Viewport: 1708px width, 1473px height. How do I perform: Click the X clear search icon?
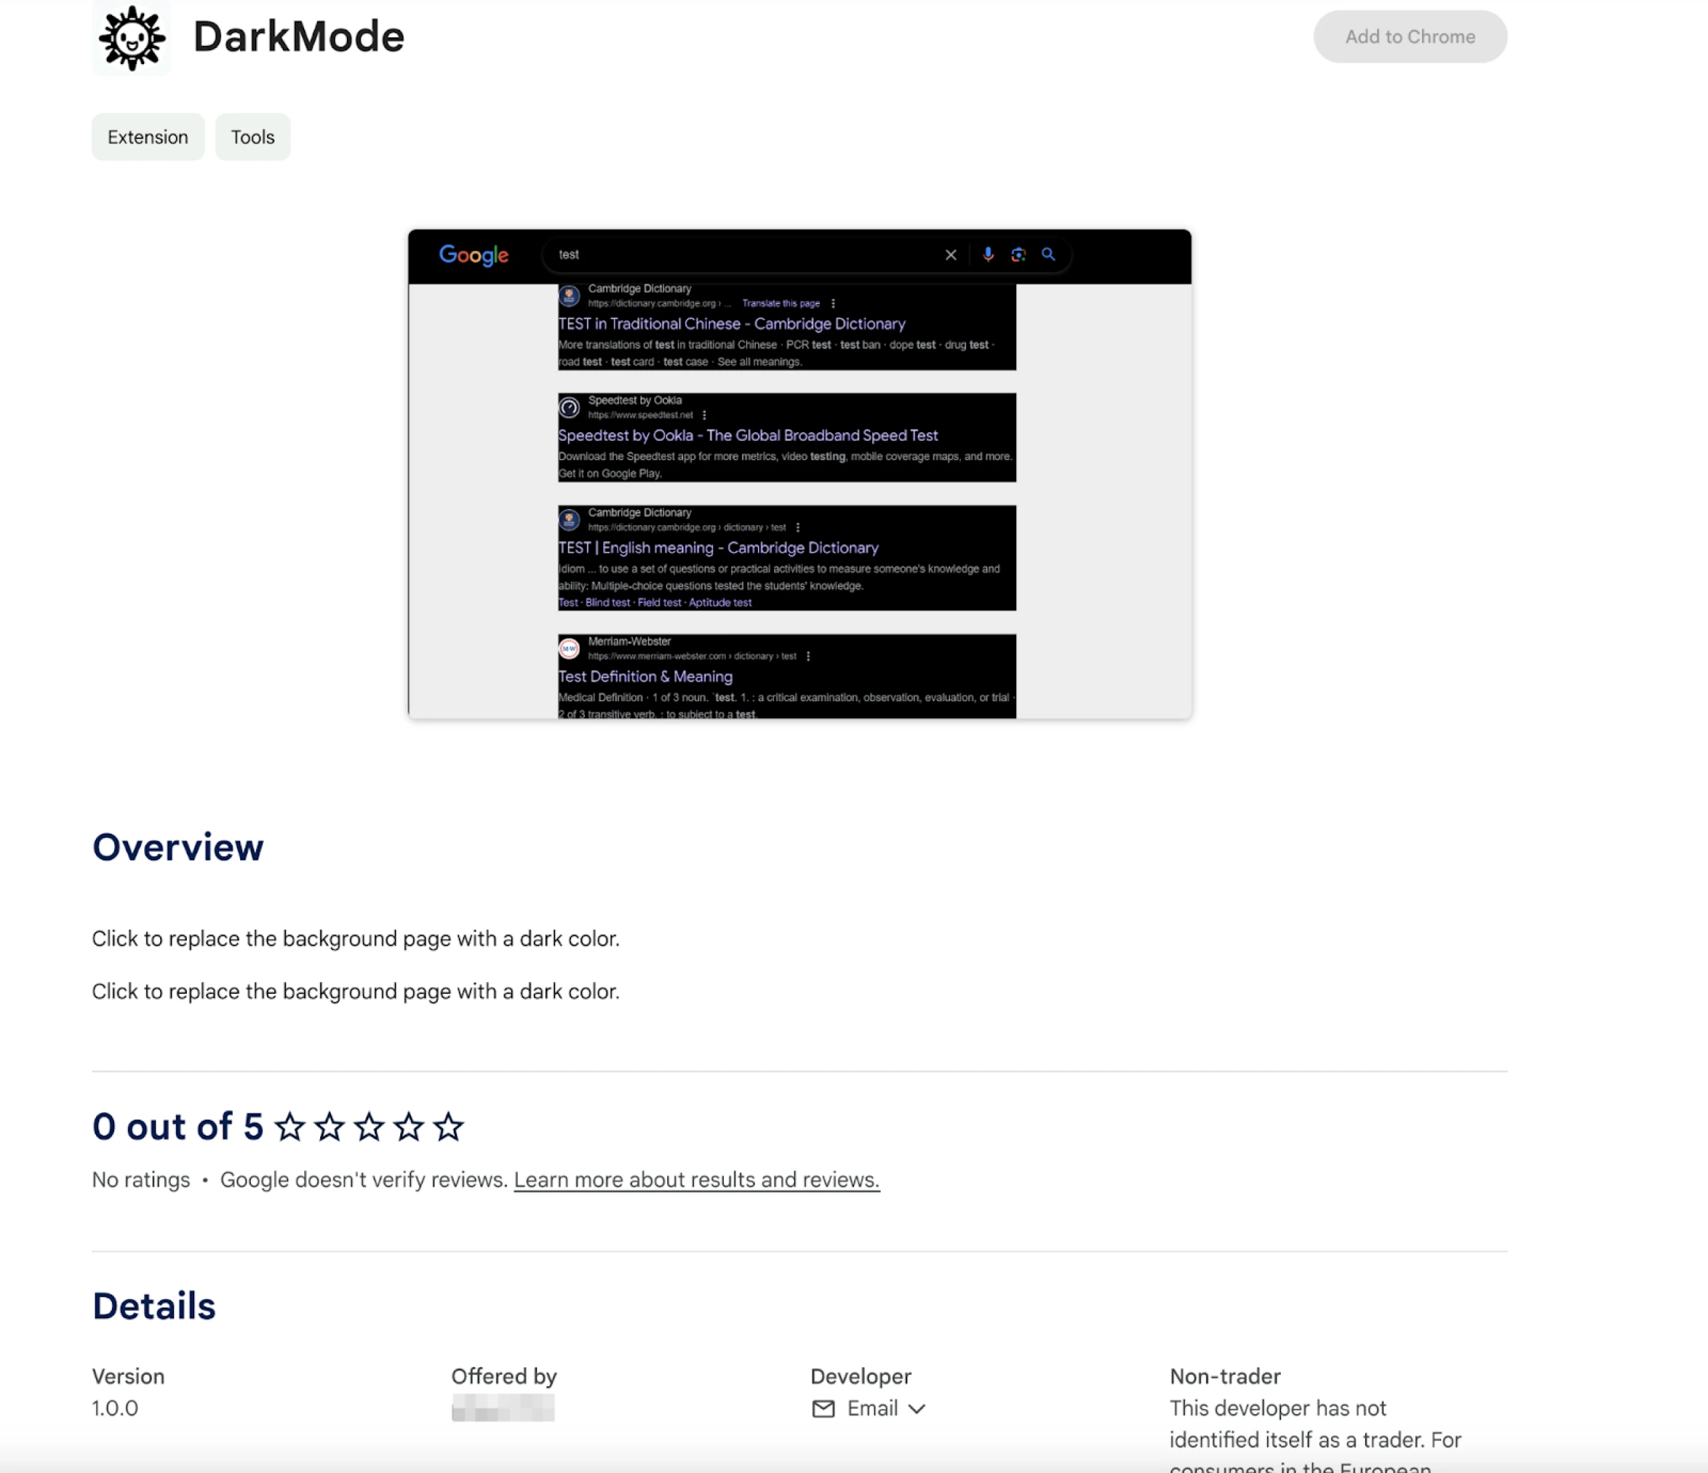click(x=951, y=255)
